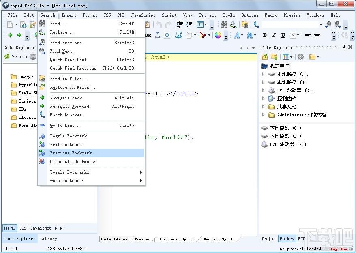Click the Match Bracket toolbar icon
The width and height of the screenshot is (356, 253).
point(256,24)
